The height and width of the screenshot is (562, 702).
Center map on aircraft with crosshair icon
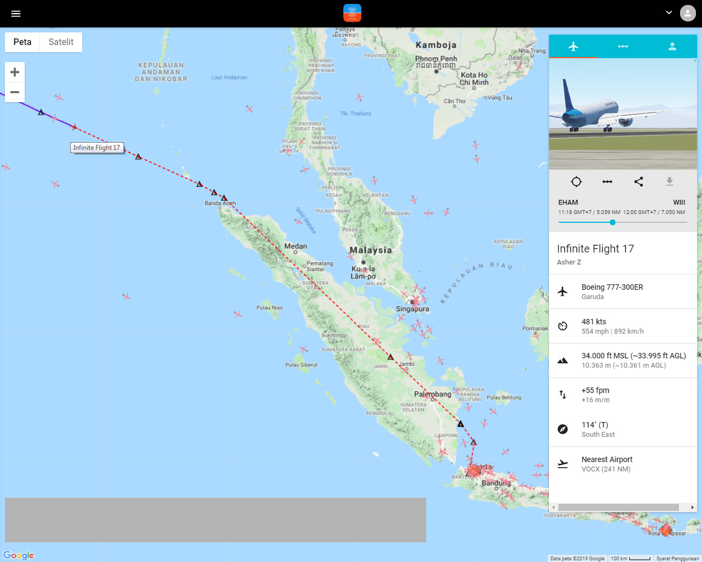(576, 182)
